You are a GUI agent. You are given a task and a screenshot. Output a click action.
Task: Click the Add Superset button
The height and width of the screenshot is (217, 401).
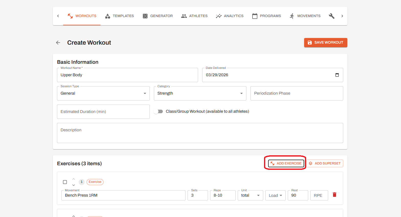(x=325, y=163)
